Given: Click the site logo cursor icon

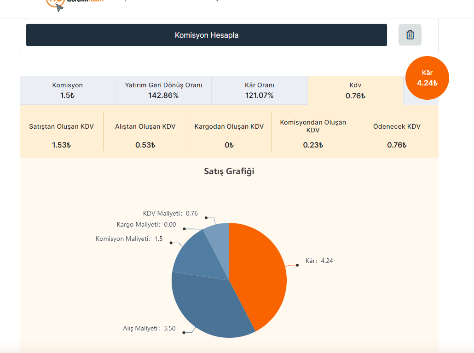Looking at the screenshot, I should [x=60, y=7].
